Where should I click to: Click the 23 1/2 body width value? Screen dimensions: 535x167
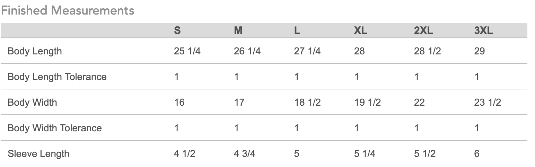488,102
